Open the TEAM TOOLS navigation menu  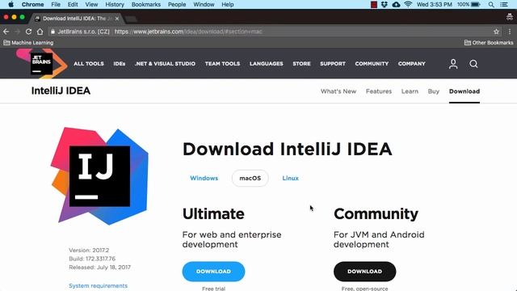pos(223,64)
